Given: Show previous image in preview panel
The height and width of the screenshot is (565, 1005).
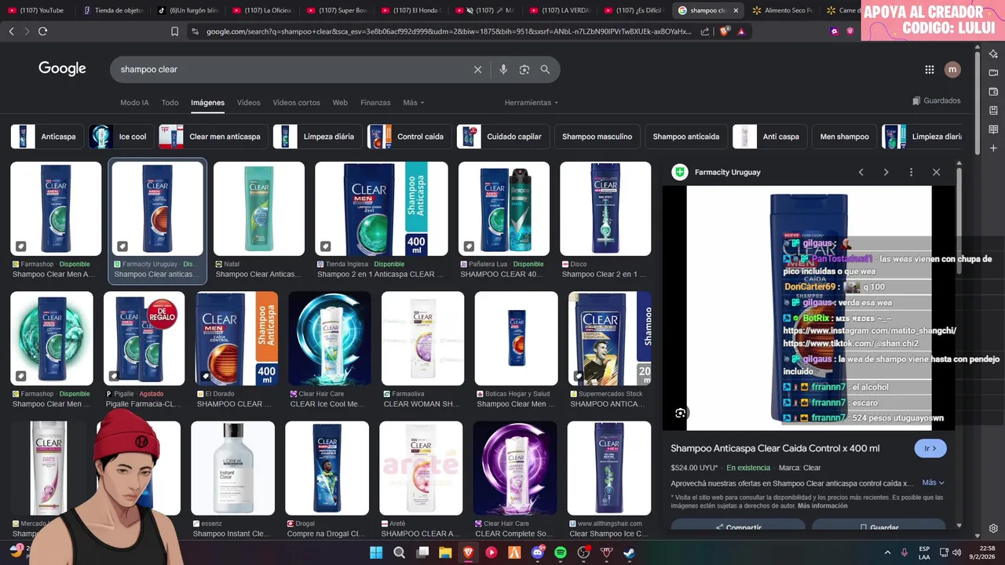Looking at the screenshot, I should [861, 172].
